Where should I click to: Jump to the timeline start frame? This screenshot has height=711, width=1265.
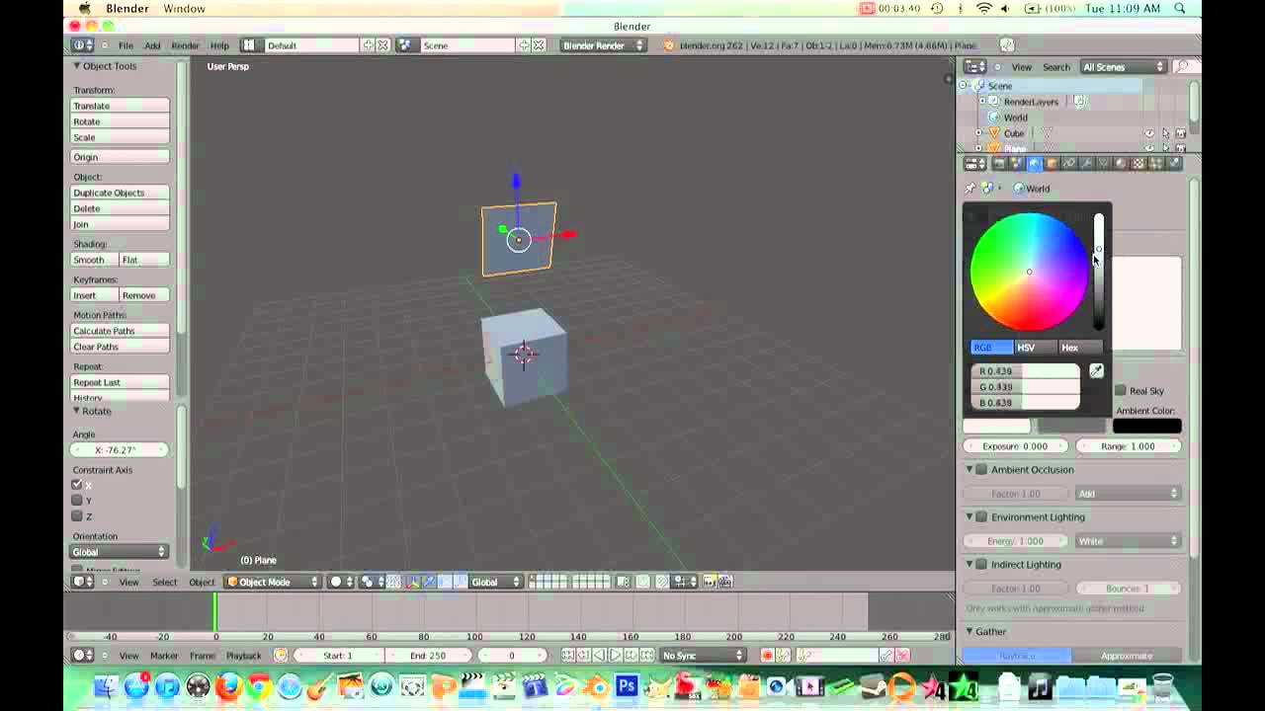click(x=567, y=655)
